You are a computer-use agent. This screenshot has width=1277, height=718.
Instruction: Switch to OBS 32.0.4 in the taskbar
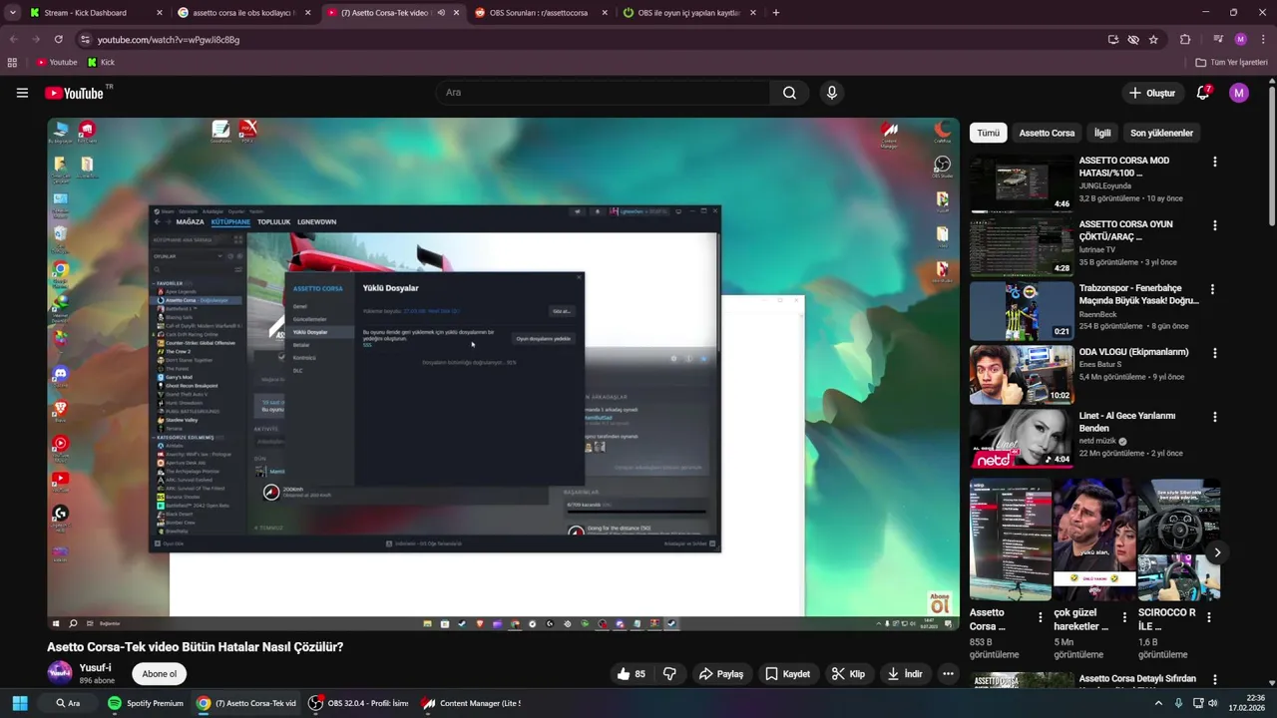(358, 703)
